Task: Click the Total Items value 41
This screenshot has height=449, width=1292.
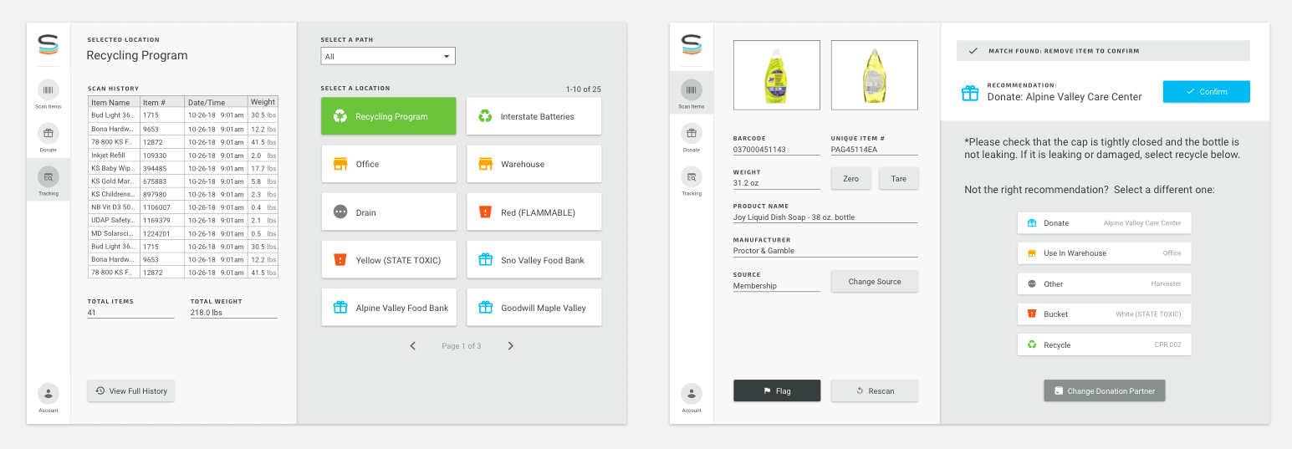Action: click(131, 313)
